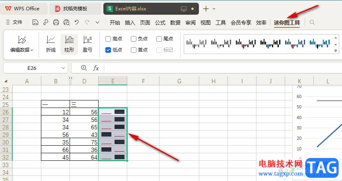Image resolution: width=342 pixels, height=181 pixels.
Task: Open the Name Box dropdown arrow
Action: pos(63,68)
